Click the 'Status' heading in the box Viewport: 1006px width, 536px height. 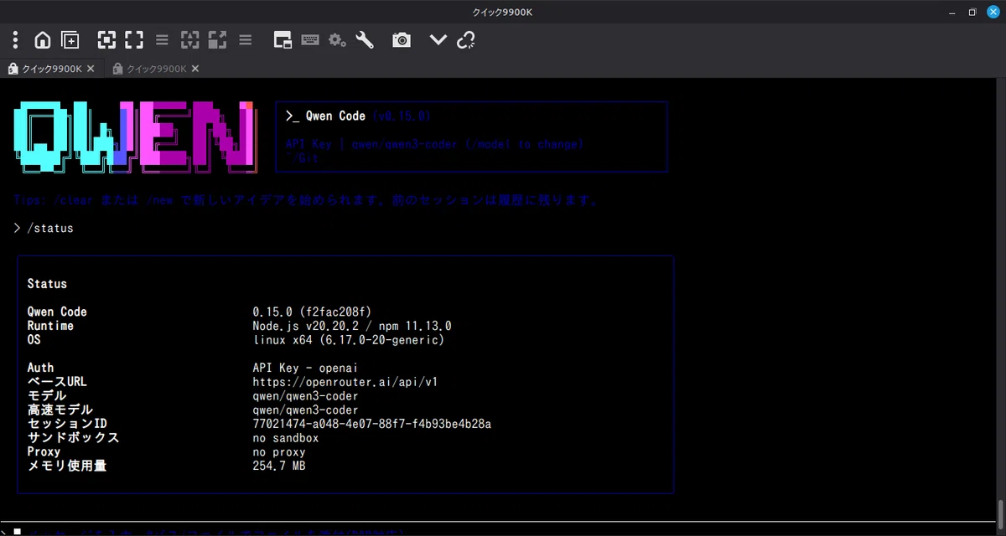pyautogui.click(x=47, y=284)
